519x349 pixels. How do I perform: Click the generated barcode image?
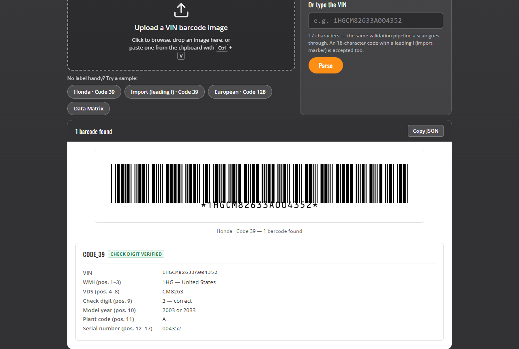point(259,186)
